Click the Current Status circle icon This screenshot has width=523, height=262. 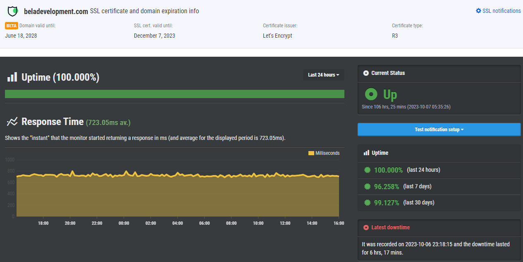tap(366, 73)
